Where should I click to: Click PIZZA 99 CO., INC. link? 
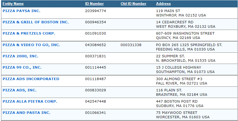point(22,67)
